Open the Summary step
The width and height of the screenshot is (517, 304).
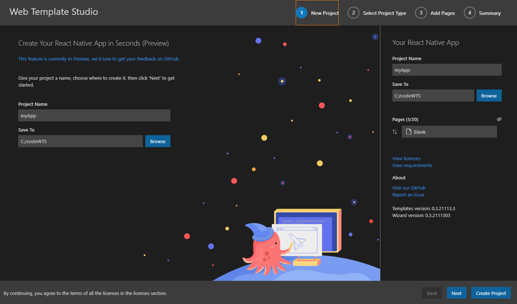(482, 13)
